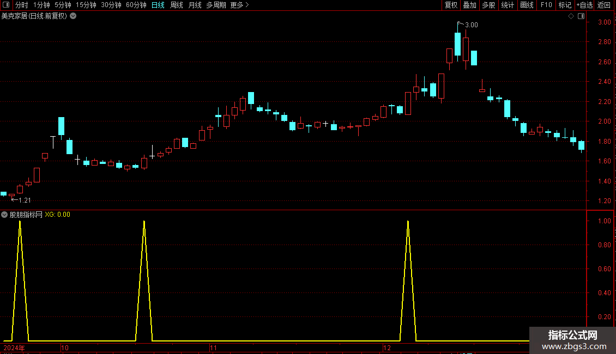Open the 多股 multi-stock view
616x354 pixels.
488,5
